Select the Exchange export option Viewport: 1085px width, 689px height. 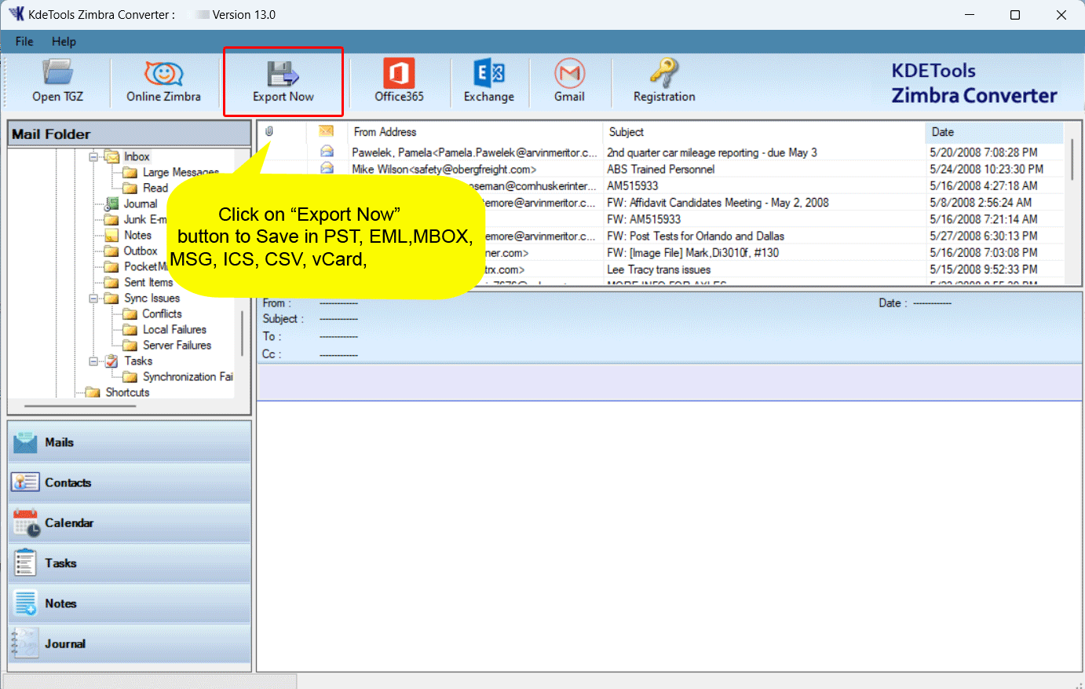pyautogui.click(x=488, y=81)
